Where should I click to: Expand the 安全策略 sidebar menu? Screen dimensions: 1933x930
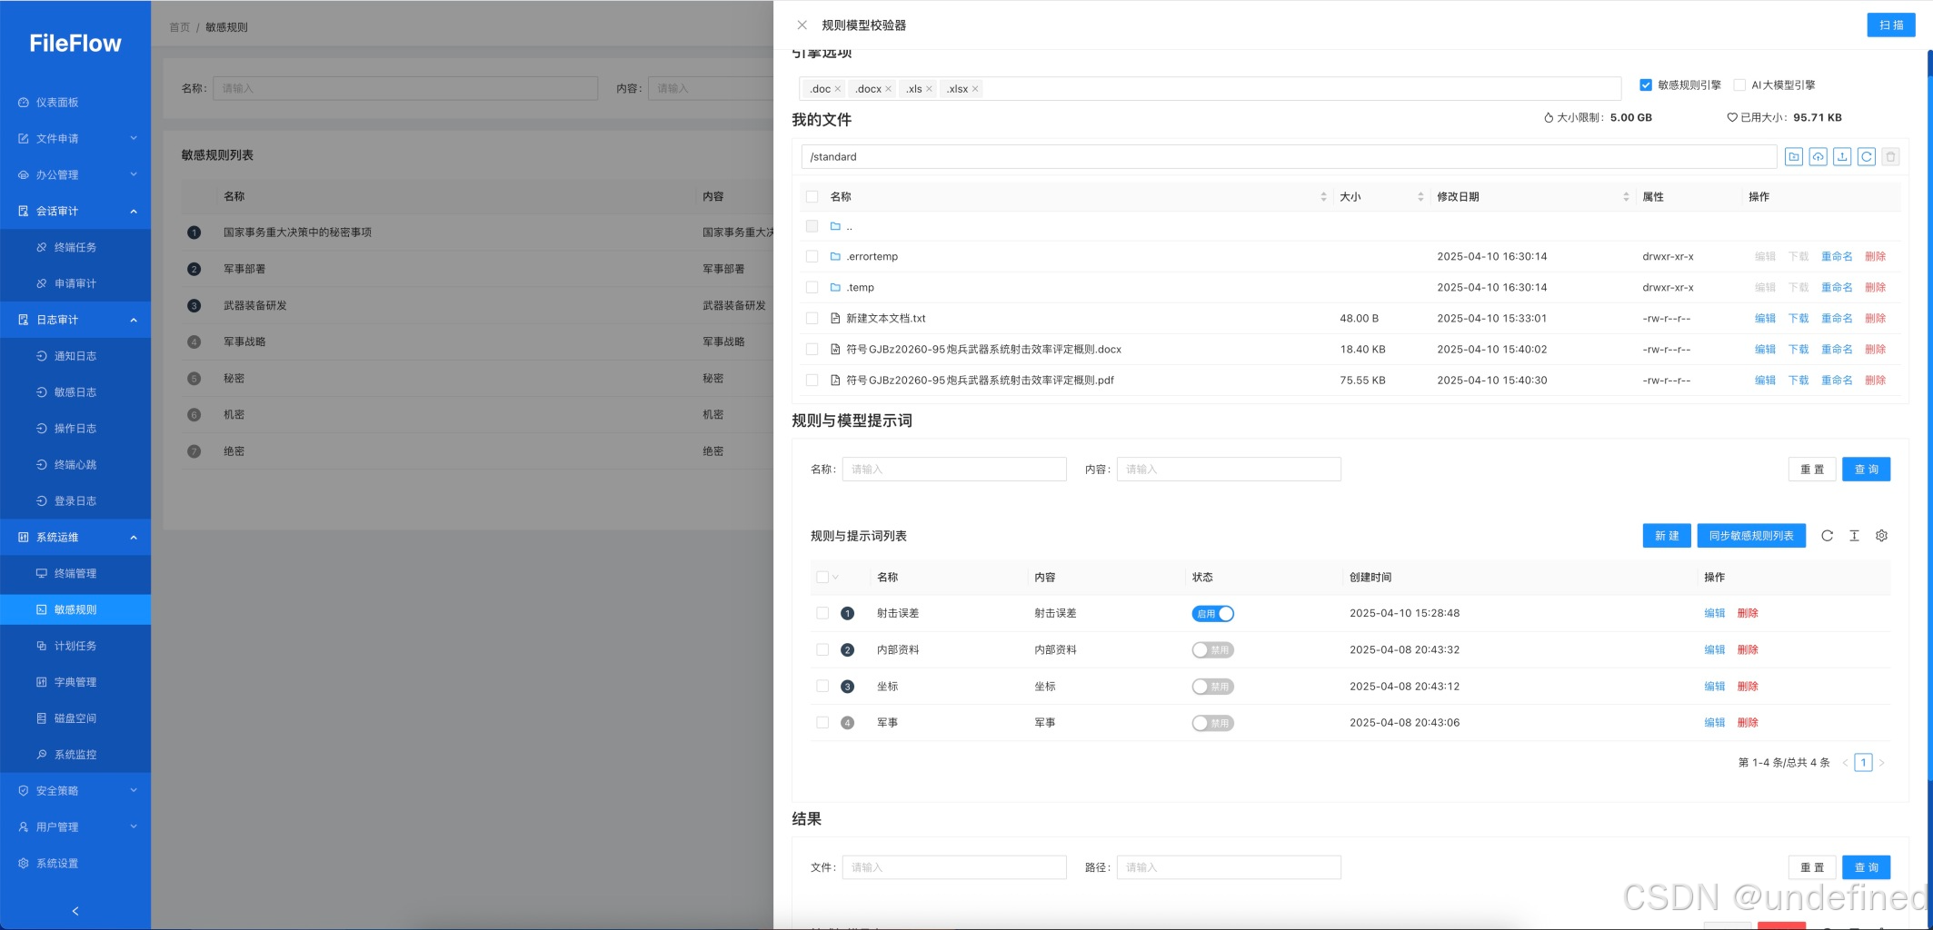click(x=75, y=791)
